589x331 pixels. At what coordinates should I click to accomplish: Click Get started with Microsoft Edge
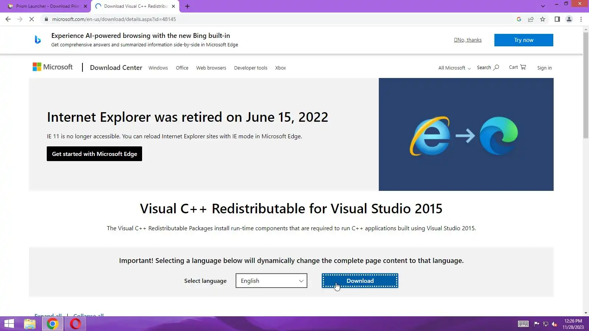click(94, 154)
